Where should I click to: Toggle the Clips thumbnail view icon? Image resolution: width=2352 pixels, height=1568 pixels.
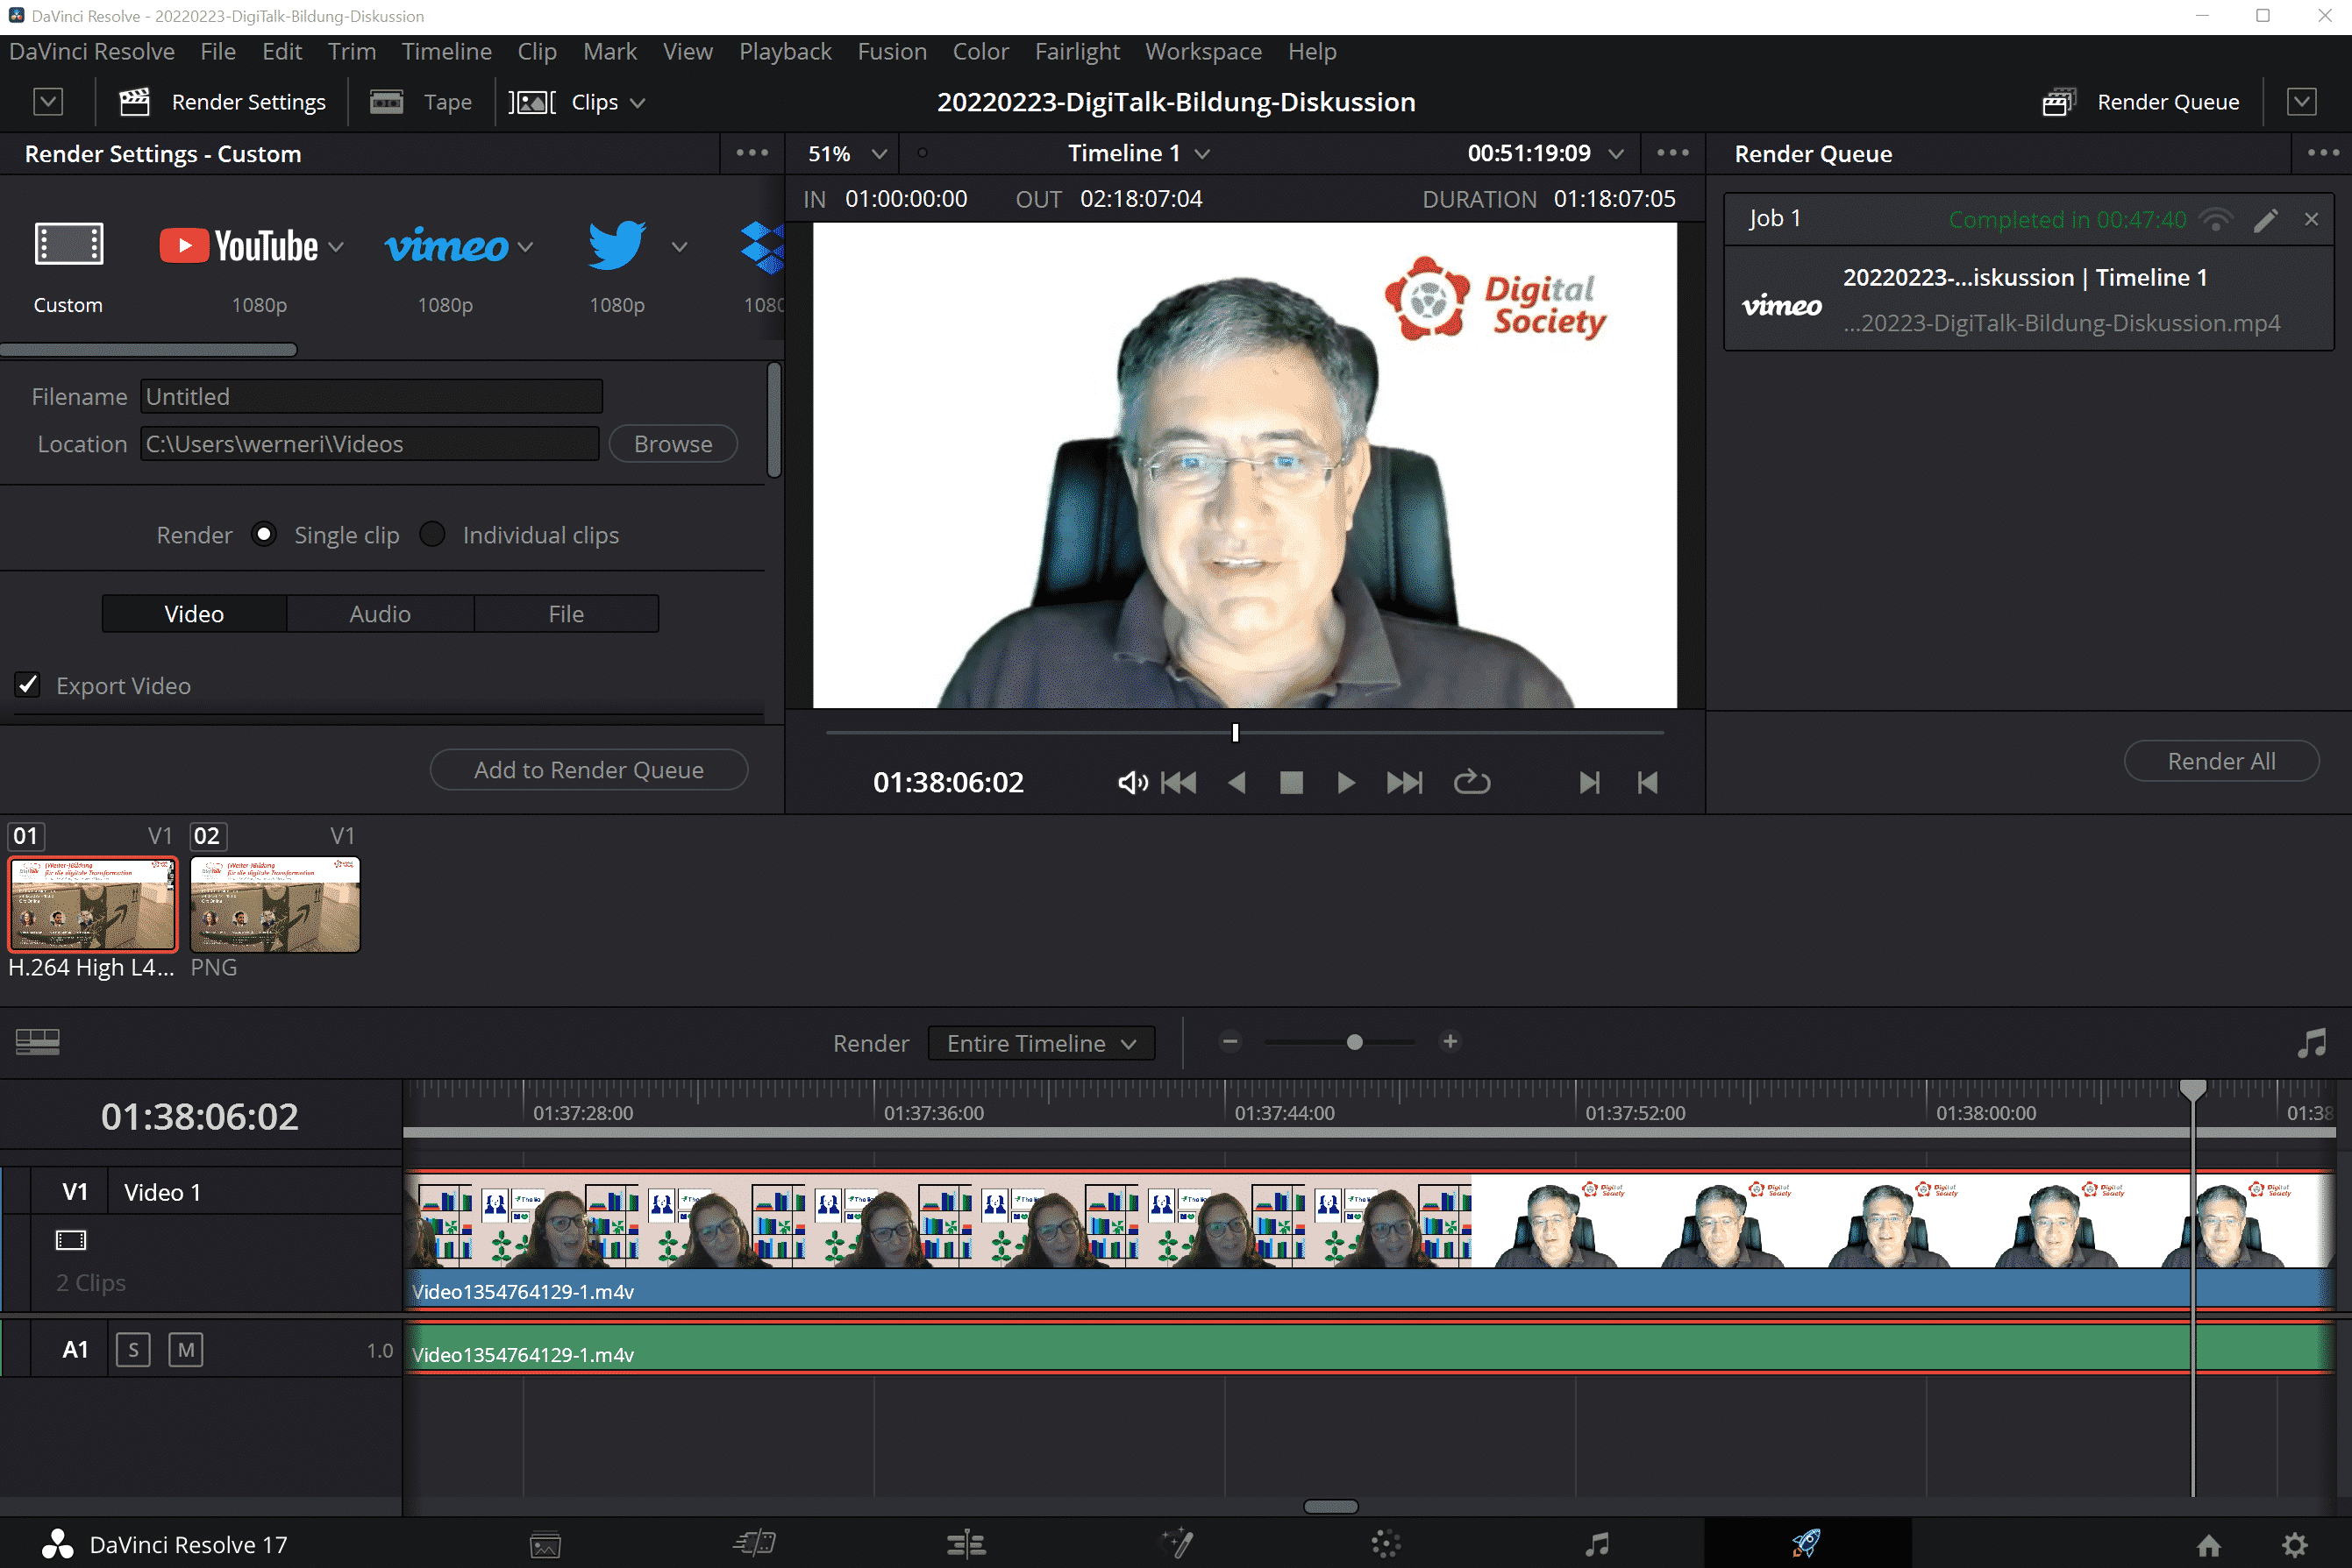pyautogui.click(x=531, y=102)
